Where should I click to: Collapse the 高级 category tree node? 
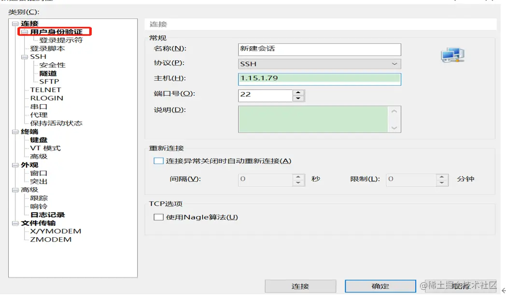click(x=15, y=190)
